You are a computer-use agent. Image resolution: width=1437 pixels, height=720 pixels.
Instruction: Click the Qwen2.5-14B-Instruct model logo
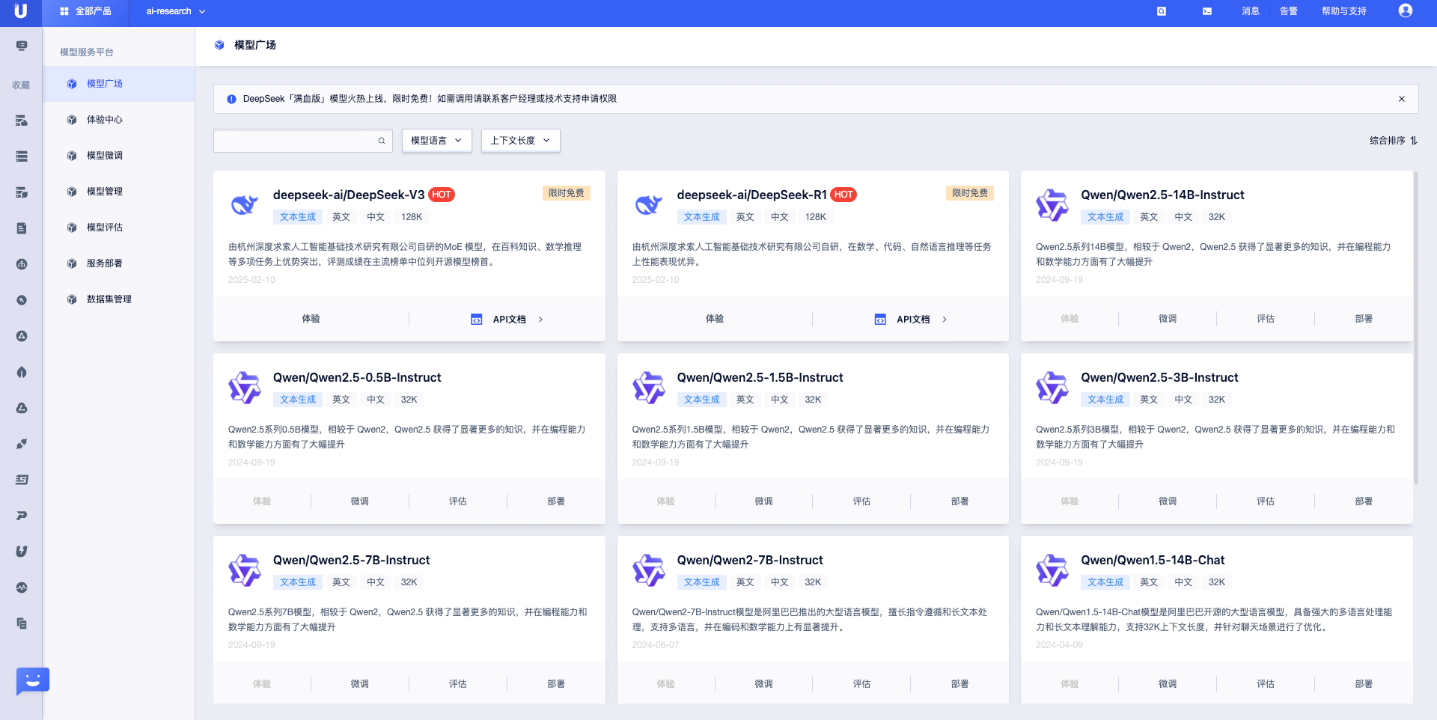pyautogui.click(x=1052, y=204)
